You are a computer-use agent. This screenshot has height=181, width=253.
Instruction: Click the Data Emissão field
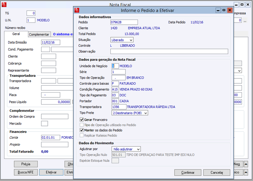51,42
